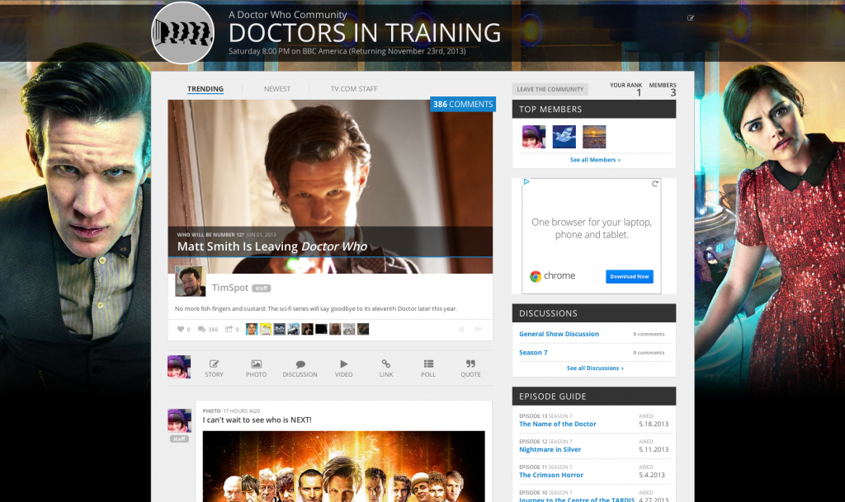Open the Season 7 discussion

tap(533, 353)
